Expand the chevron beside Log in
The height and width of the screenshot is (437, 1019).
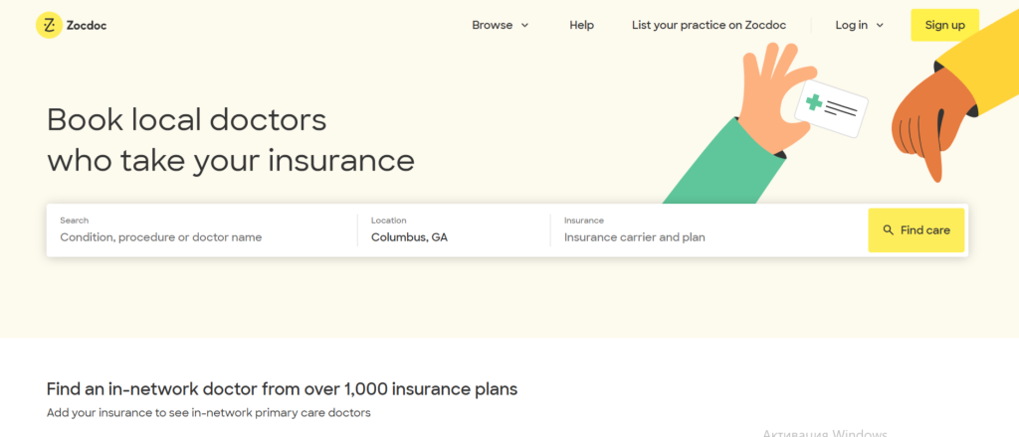click(x=880, y=26)
